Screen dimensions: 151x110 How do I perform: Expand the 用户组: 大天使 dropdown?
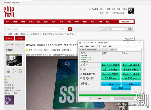[x=119, y=13]
